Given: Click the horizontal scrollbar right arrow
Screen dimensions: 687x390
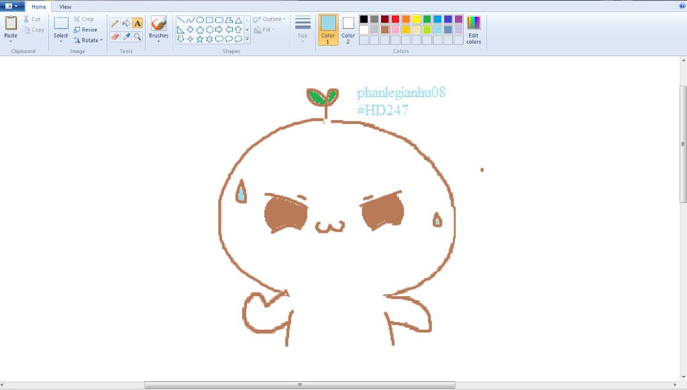Looking at the screenshot, I should click(x=675, y=385).
